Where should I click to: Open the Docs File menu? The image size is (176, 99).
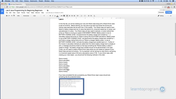click(7, 13)
